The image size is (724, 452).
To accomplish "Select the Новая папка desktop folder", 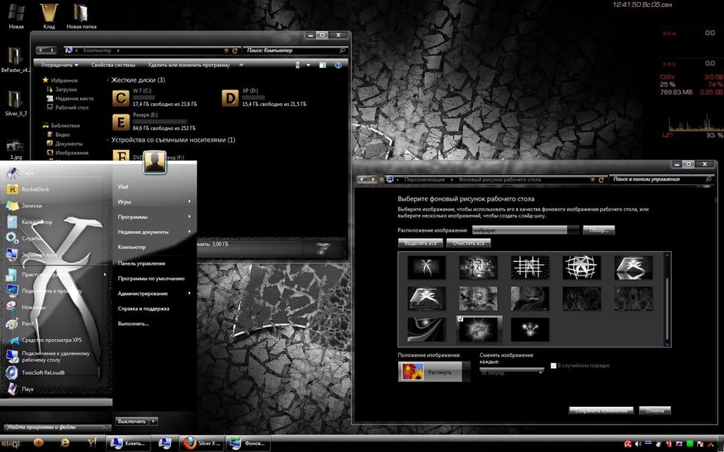I will pyautogui.click(x=81, y=16).
